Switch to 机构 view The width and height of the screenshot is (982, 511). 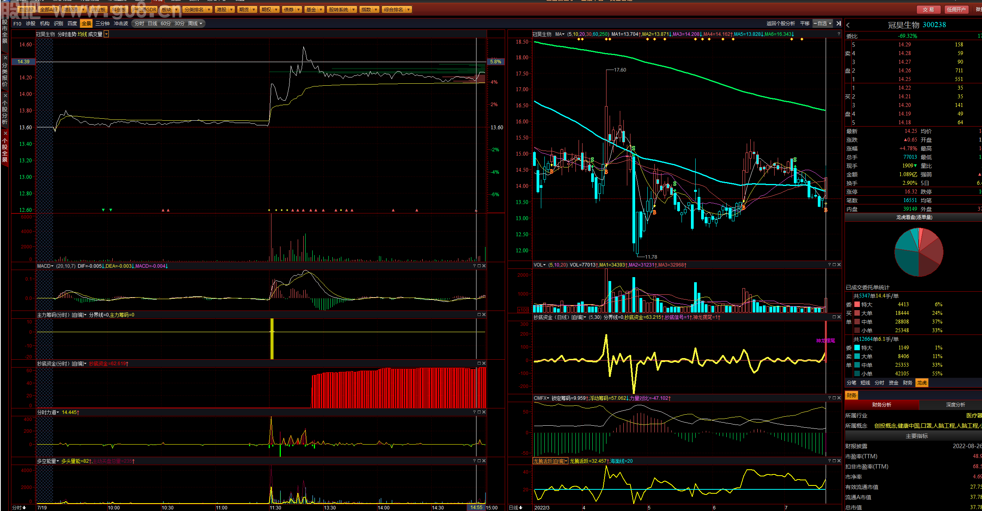coord(45,24)
